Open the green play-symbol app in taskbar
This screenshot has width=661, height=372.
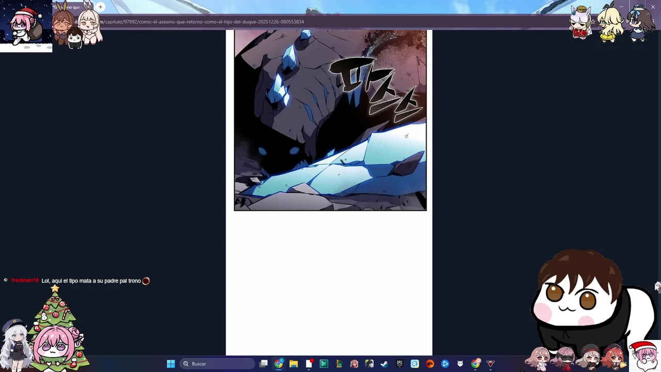324,364
